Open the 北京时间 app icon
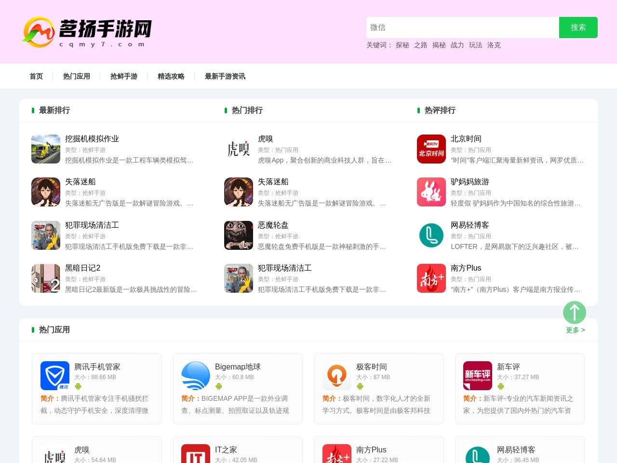 pos(431,149)
